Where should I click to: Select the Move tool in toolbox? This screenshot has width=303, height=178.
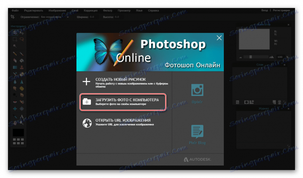tap(22, 33)
